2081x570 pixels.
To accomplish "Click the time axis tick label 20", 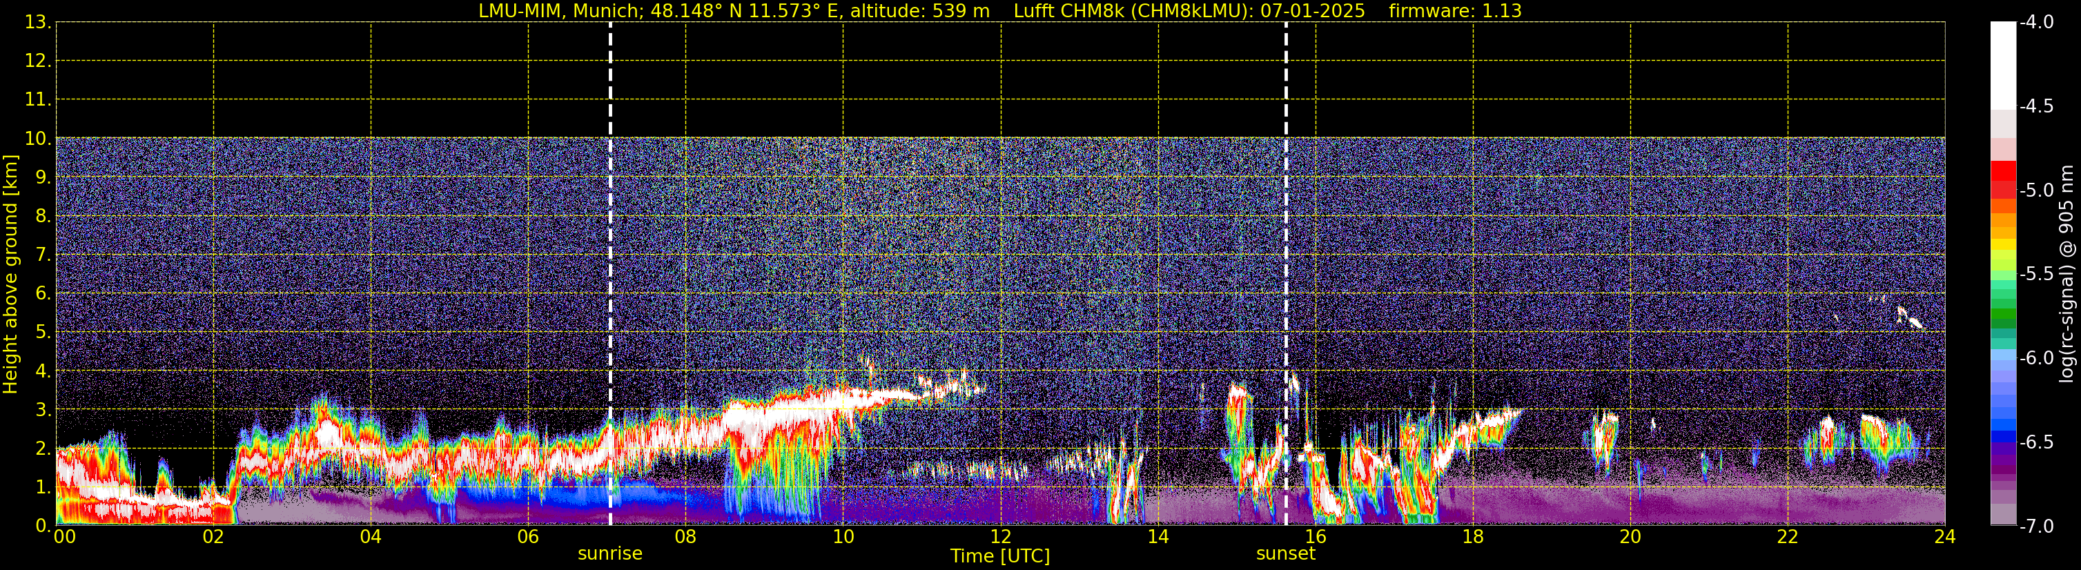I will click(1631, 537).
